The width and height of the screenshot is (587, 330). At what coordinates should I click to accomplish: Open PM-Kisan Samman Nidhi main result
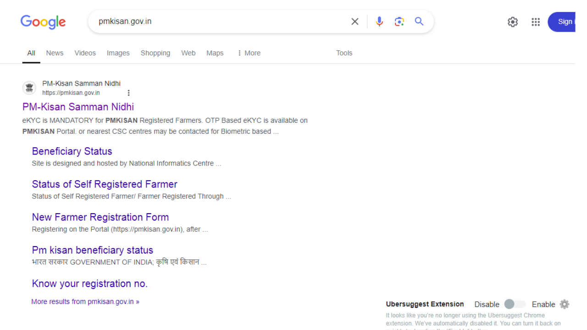pos(78,107)
